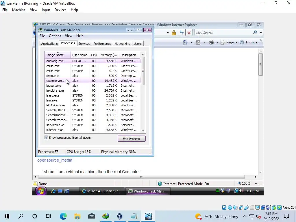Select the sidebar.exe process row

click(93, 130)
